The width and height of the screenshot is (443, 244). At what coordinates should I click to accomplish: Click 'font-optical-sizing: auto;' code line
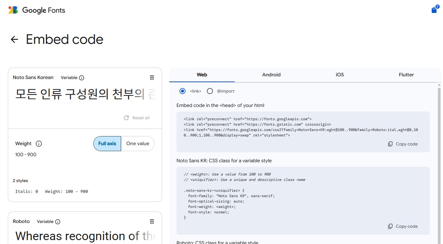point(216,201)
